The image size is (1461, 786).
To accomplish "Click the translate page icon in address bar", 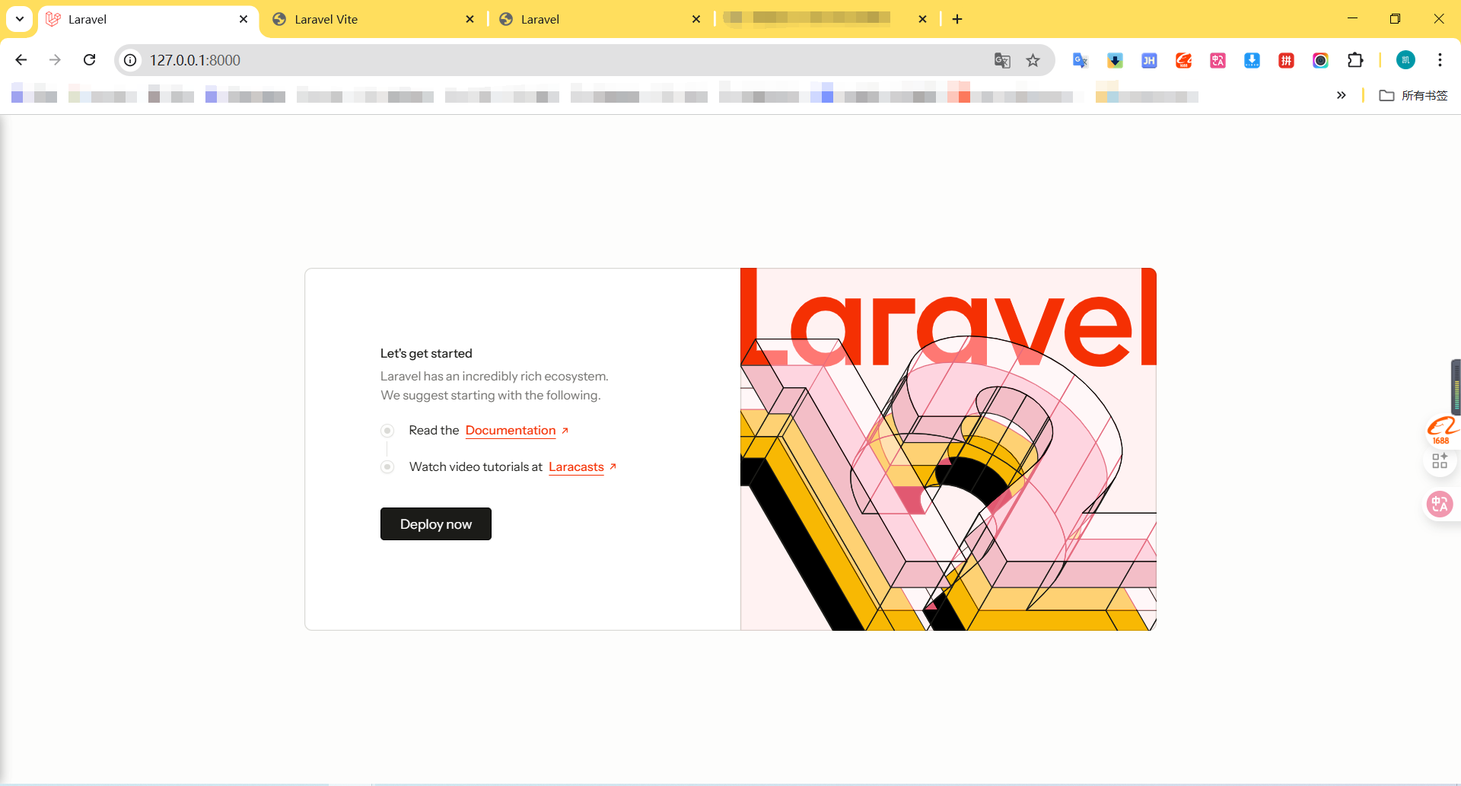I will click(1002, 60).
